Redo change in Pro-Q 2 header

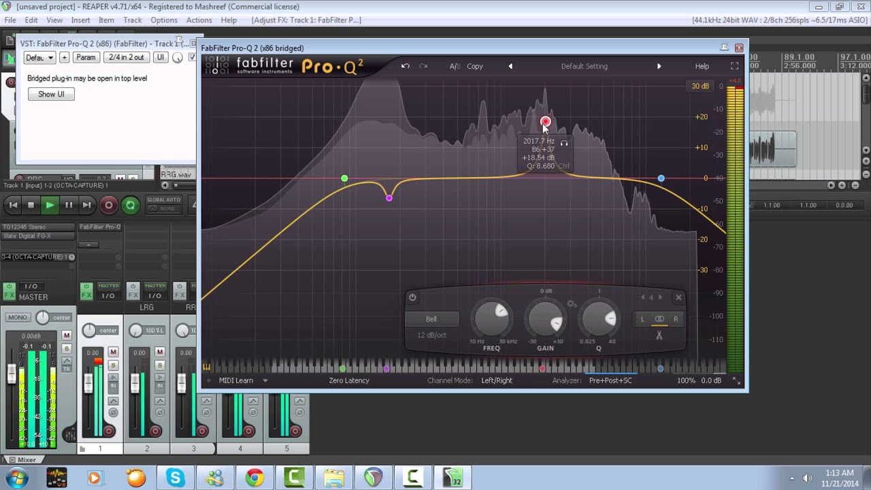coord(423,66)
